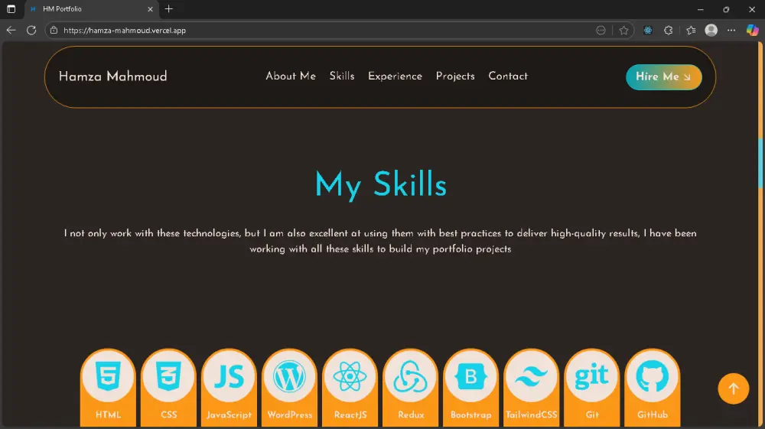Click the Redux logo skill icon
Screen dimensions: 765x429
[x=410, y=377]
